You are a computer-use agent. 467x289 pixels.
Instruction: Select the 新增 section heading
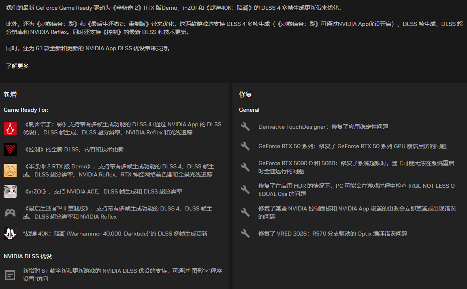(x=10, y=95)
